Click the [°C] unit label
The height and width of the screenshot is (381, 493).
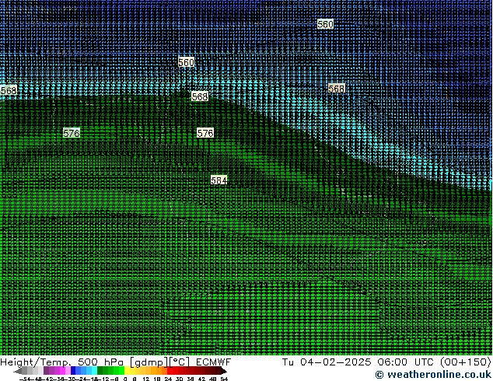click(179, 362)
